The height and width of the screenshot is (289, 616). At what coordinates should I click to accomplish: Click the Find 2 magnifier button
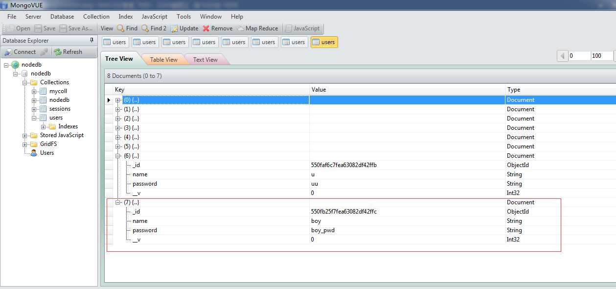(x=154, y=28)
